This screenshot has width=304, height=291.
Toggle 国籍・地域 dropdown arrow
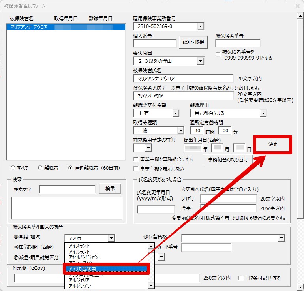pos(111,238)
